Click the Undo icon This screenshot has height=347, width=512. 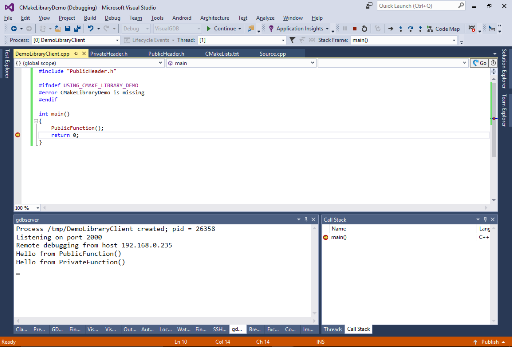(90, 28)
